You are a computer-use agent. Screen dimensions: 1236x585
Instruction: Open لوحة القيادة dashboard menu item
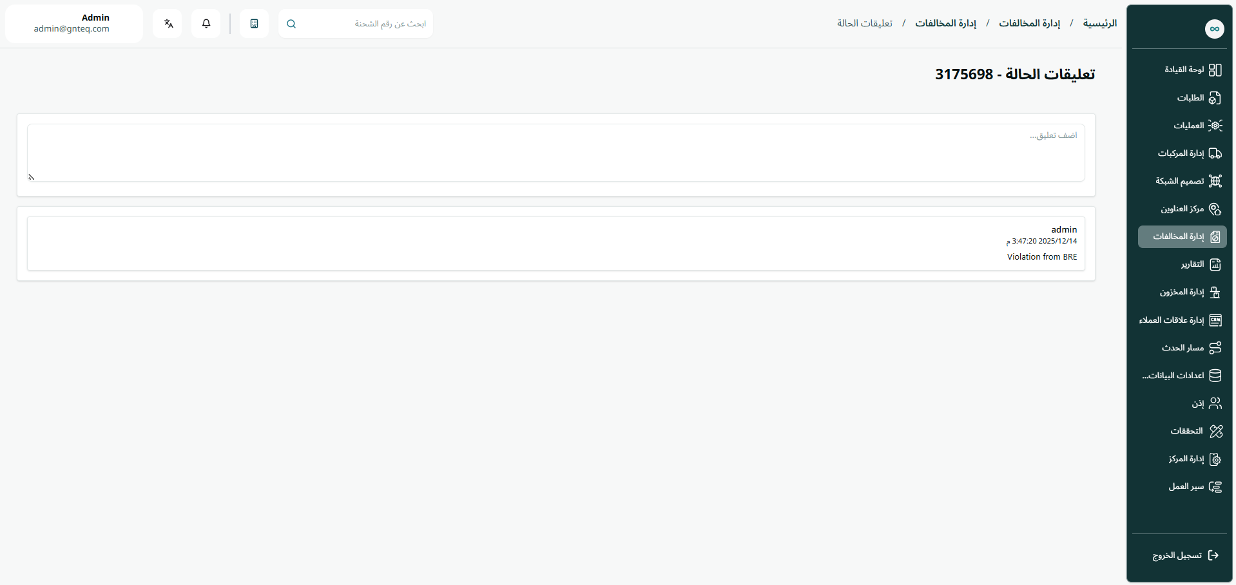coord(1184,70)
